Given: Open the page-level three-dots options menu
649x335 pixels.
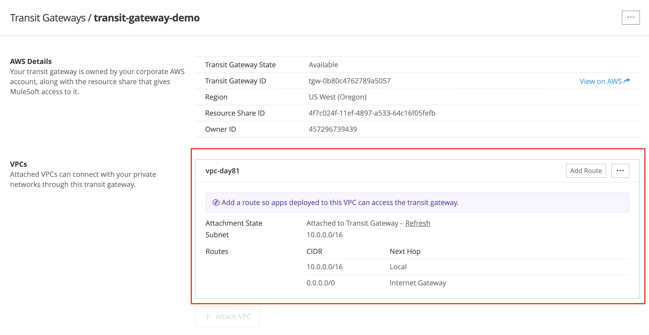Looking at the screenshot, I should (630, 17).
